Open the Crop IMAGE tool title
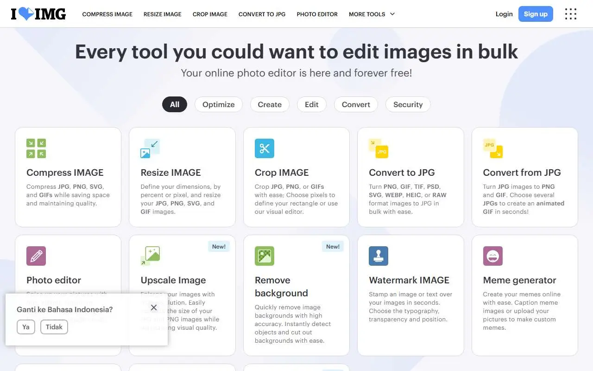This screenshot has width=593, height=371. (282, 173)
